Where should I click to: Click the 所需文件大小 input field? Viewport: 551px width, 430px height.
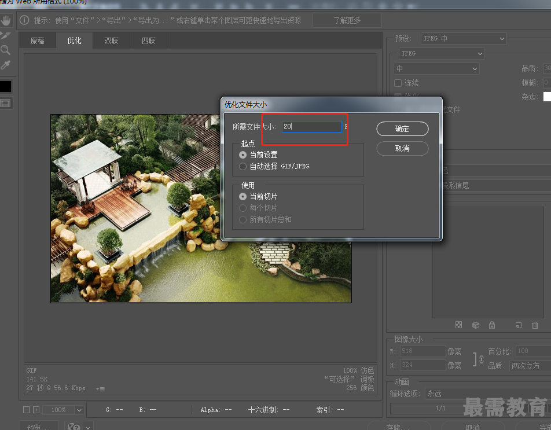(312, 127)
